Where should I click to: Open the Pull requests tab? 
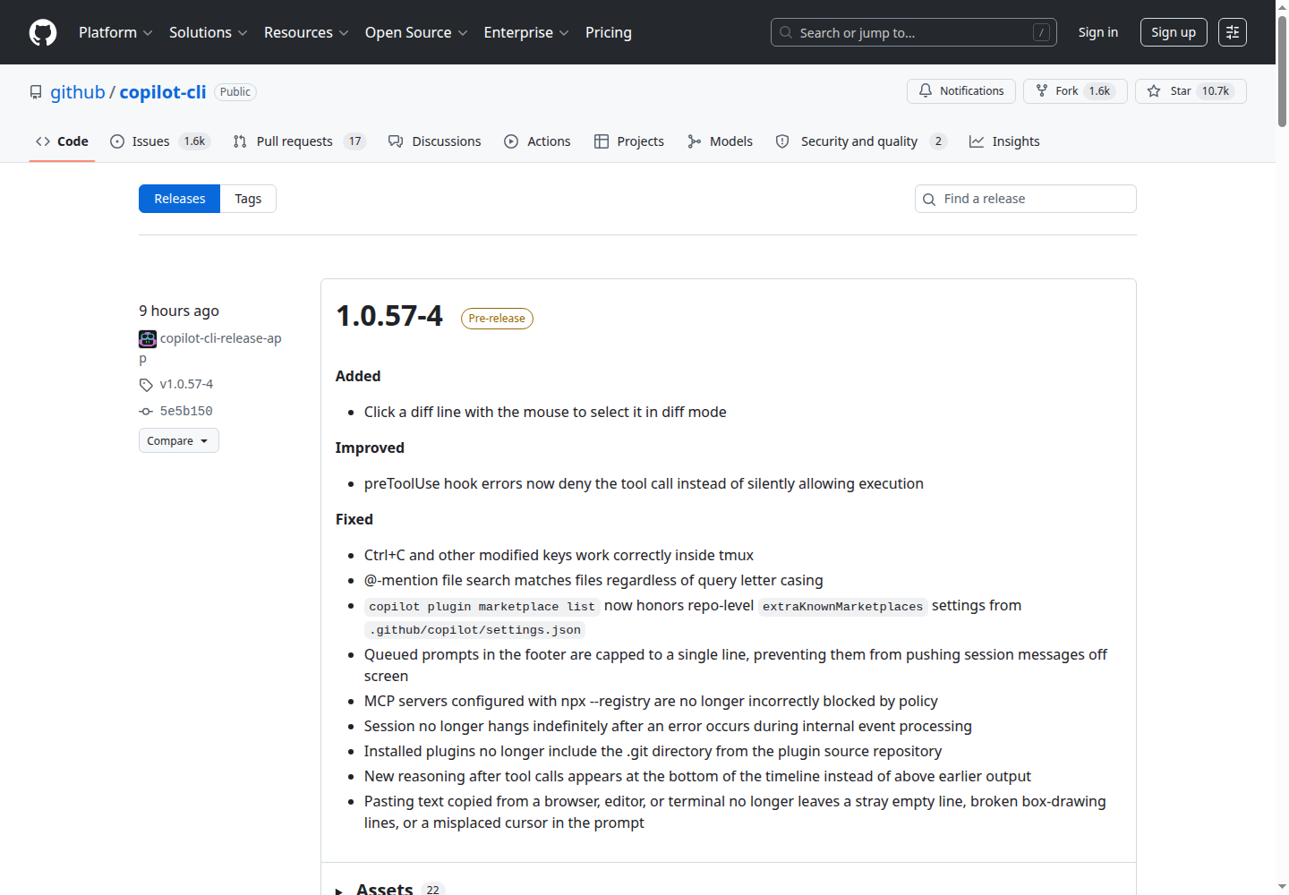(299, 141)
